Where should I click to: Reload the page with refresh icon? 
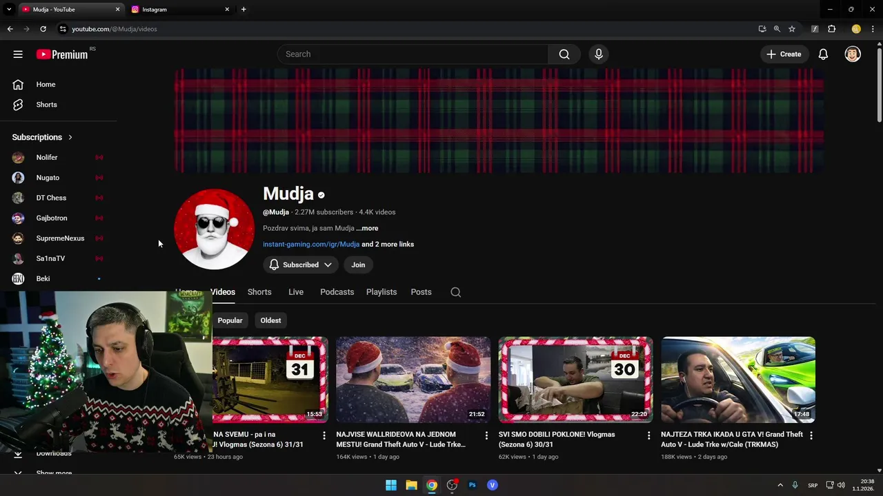[43, 29]
